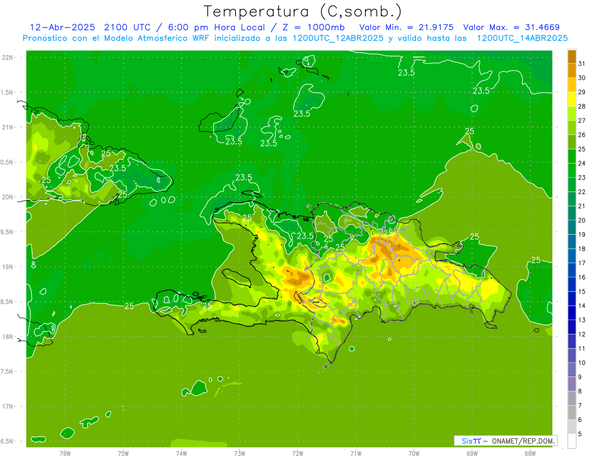595x460 pixels.
Task: Click the "Temperatura (C,somb.)" chart title
Action: 303,11
